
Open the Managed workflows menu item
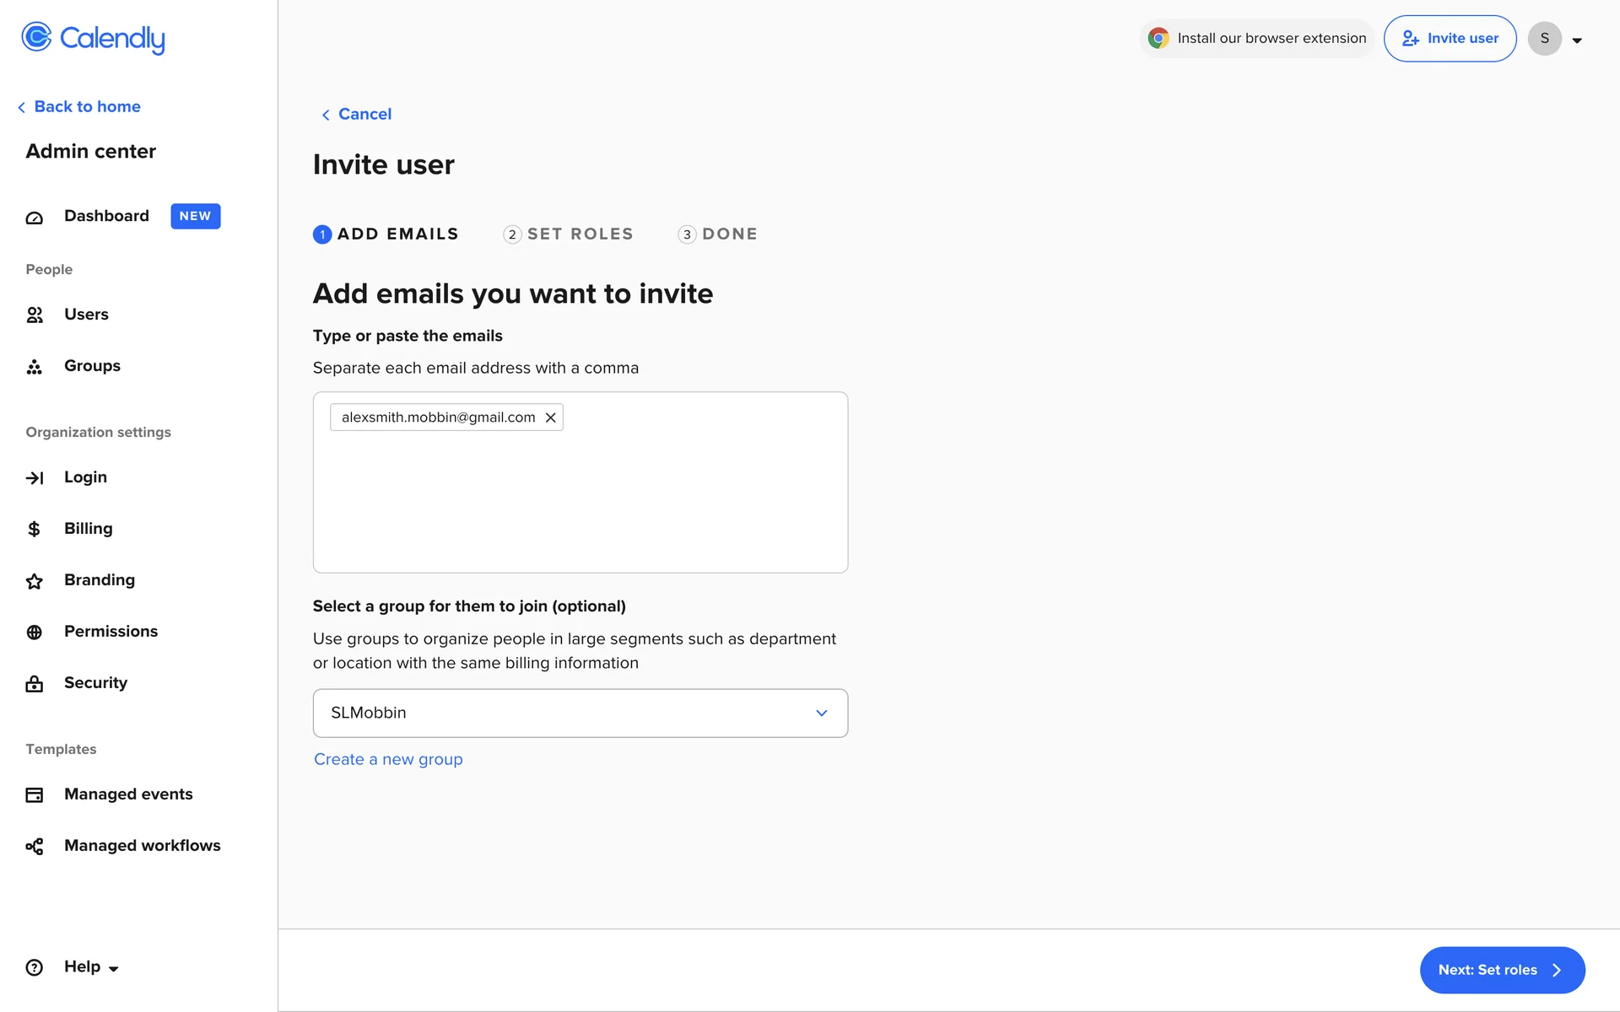tap(142, 846)
